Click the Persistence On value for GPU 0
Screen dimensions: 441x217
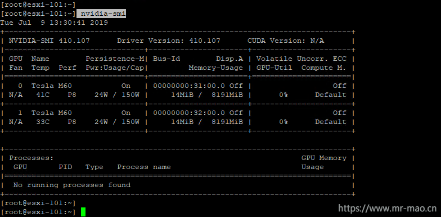(x=126, y=86)
